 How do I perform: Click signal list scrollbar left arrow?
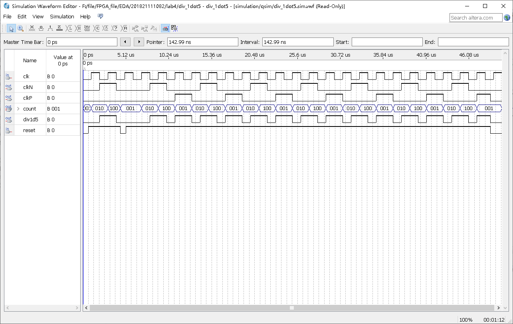(7, 308)
